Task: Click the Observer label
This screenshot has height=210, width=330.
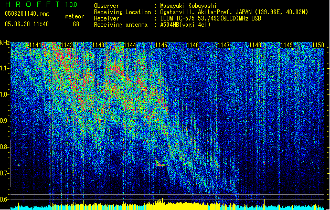Action: (x=107, y=6)
